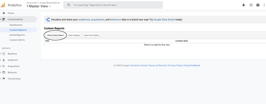266x104 pixels.
Task: Expand the Conversions section arrow
Action: click(x=1, y=79)
